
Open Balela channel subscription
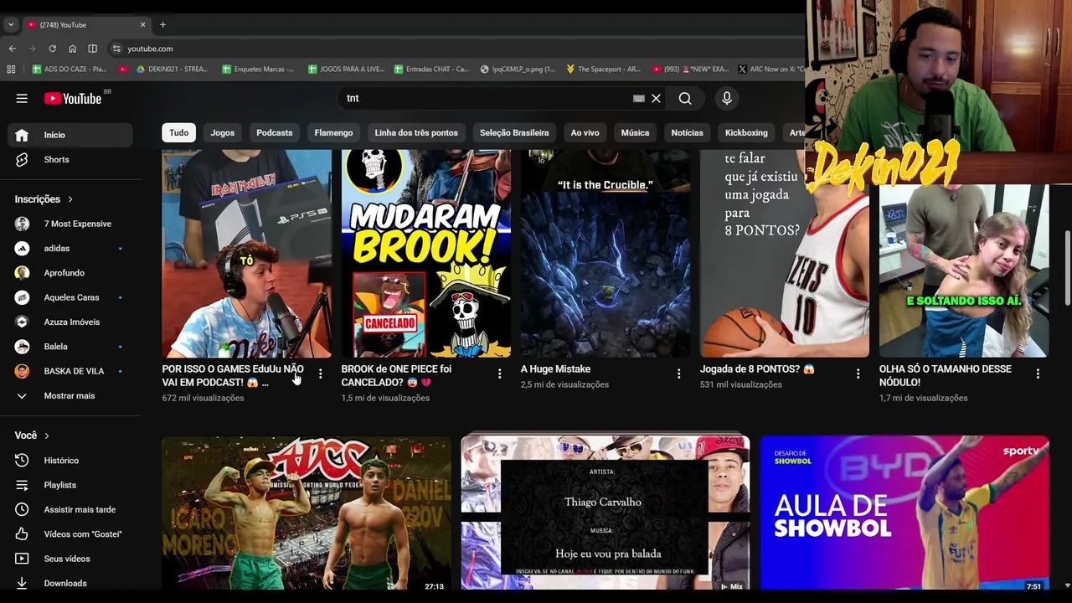[70, 347]
